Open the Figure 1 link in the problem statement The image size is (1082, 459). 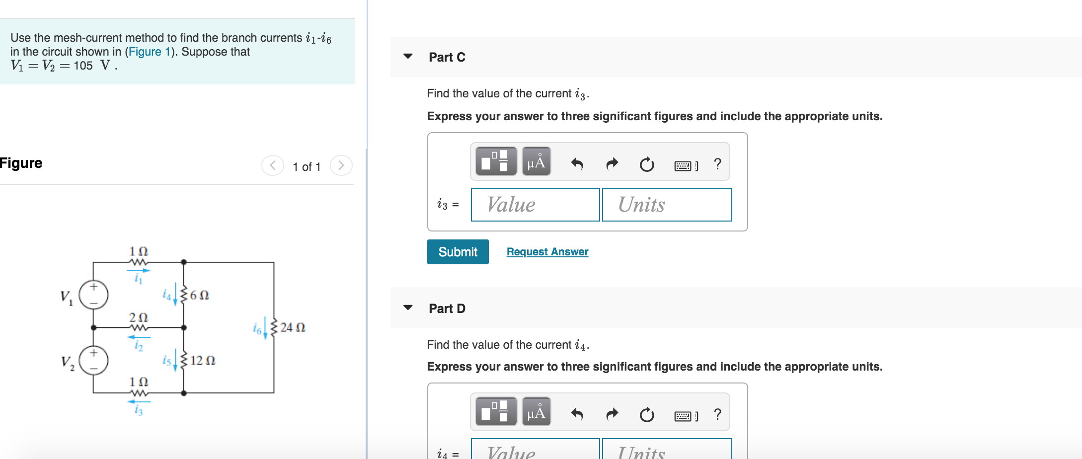coord(149,52)
